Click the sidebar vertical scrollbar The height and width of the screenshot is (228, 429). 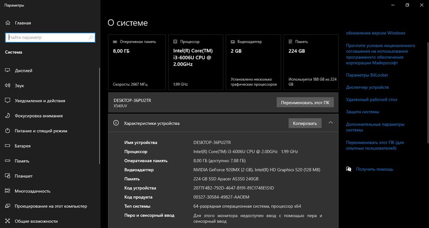[100, 115]
